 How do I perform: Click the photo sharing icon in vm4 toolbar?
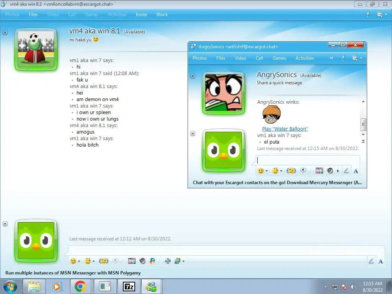pyautogui.click(x=178, y=261)
